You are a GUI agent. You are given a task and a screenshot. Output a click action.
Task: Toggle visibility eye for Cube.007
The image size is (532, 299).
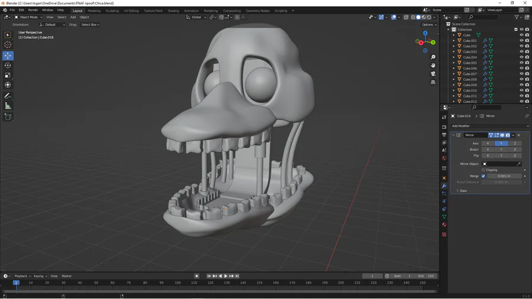tap(521, 73)
